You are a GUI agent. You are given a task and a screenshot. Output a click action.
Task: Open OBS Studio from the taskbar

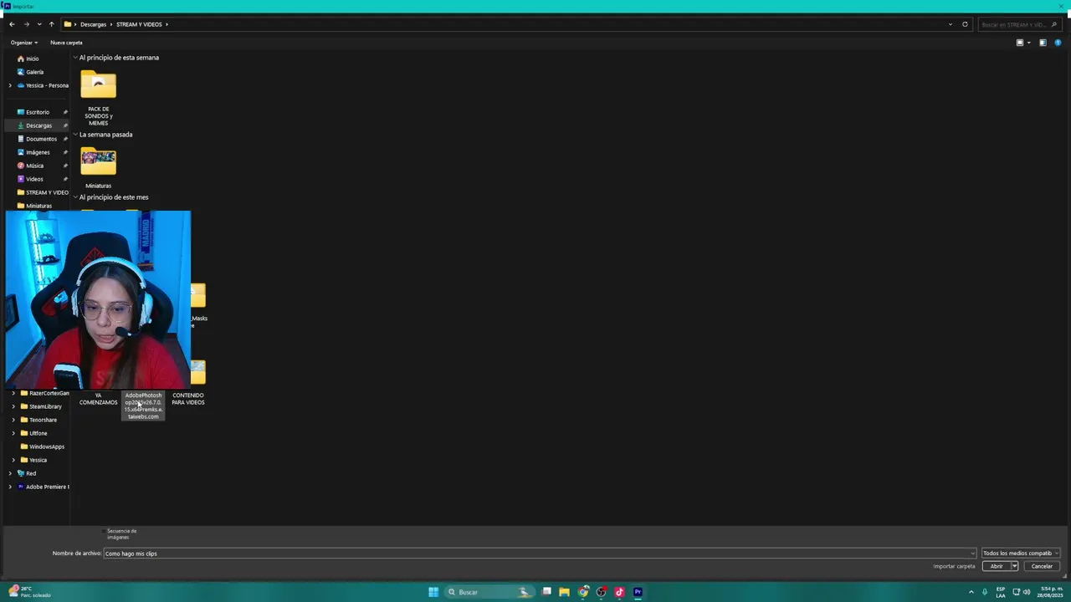[601, 592]
